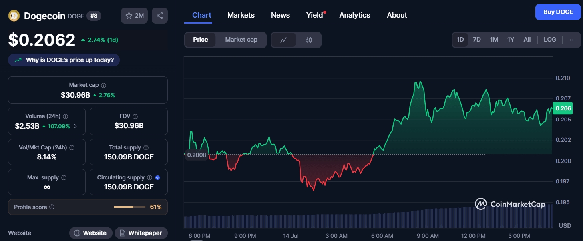This screenshot has width=583, height=241.
Task: Click the Vol/Mkt Cap info icon
Action: (x=72, y=147)
